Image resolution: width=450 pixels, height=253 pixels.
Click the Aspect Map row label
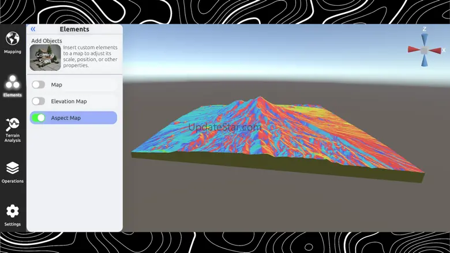66,118
